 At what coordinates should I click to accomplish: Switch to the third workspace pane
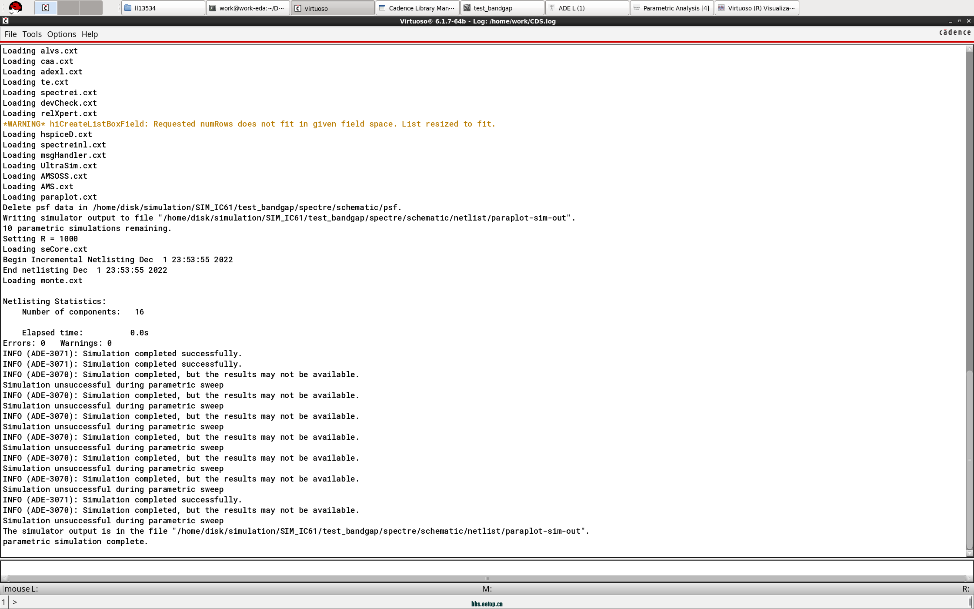coord(91,8)
